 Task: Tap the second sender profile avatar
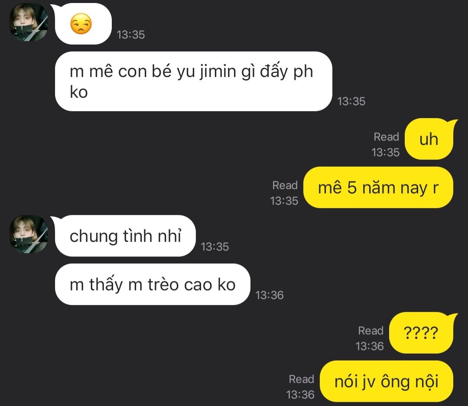[29, 234]
